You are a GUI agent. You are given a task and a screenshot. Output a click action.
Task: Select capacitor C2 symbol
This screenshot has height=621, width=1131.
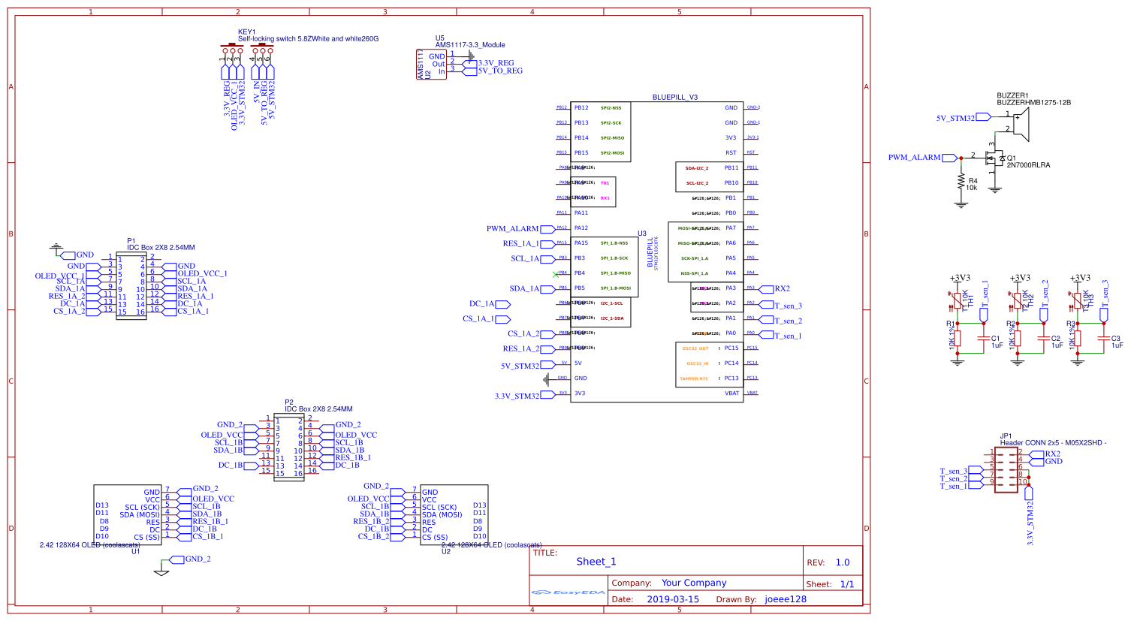(1044, 339)
